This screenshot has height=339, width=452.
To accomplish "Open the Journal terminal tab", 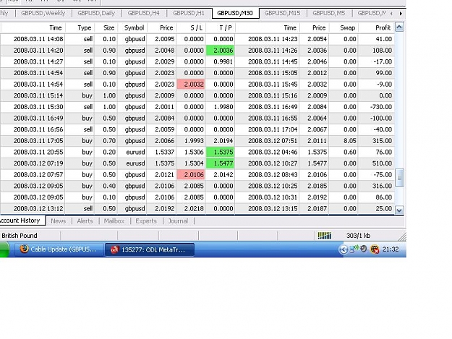I will [x=178, y=221].
